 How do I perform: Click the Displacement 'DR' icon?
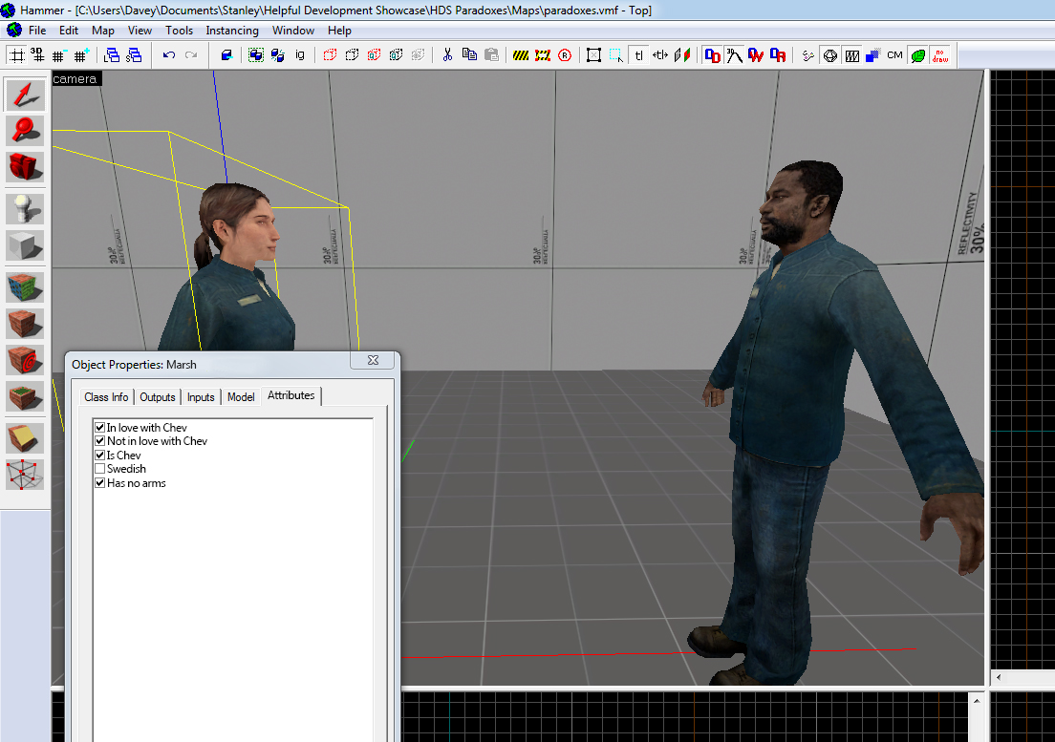[778, 55]
